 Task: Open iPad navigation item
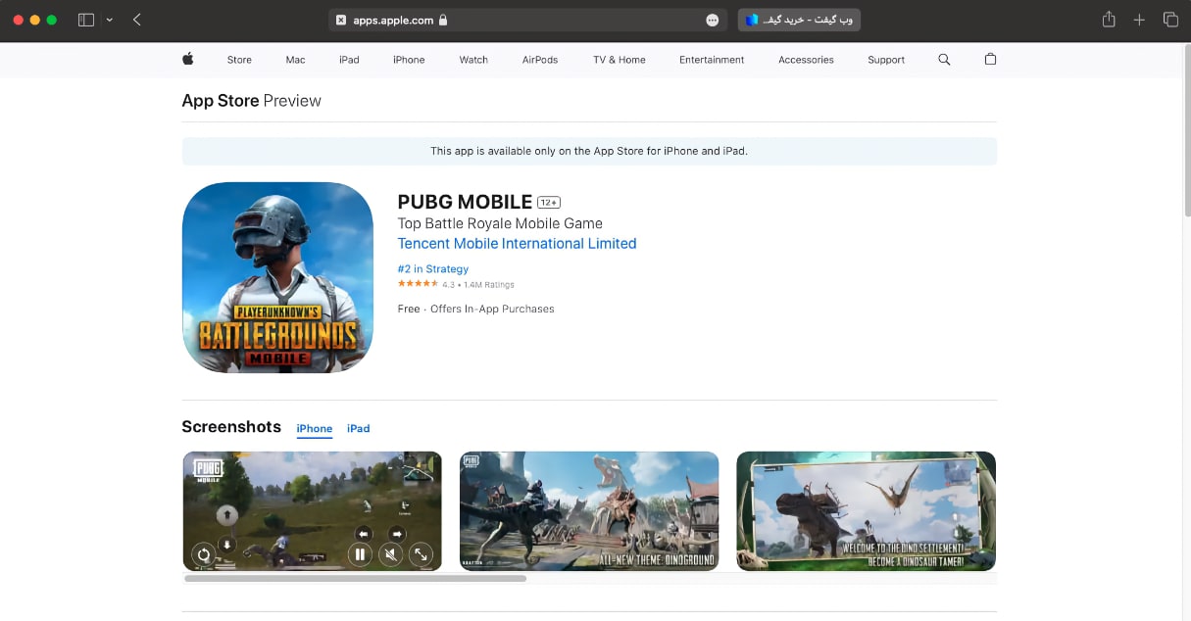[349, 60]
